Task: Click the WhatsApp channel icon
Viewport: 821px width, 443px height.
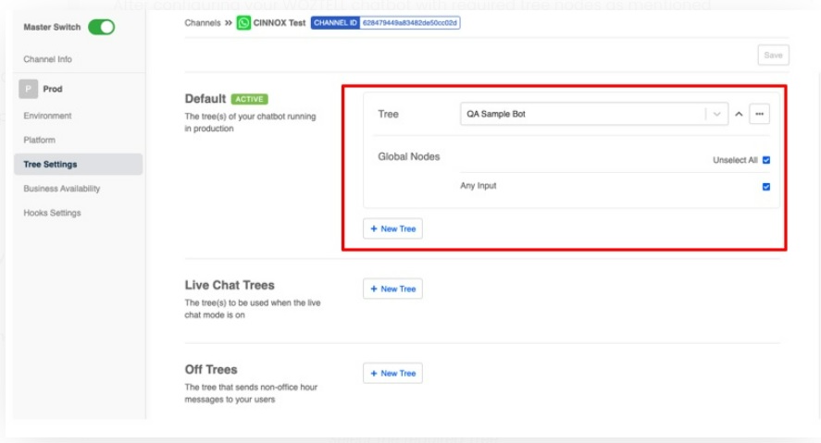Action: (x=243, y=22)
